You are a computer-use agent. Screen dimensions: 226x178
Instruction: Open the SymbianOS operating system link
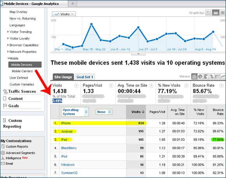coord(69,173)
